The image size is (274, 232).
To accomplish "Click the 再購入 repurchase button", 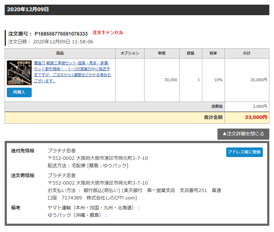I will pos(19,92).
